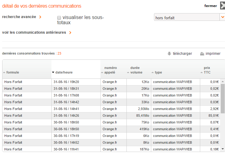Screen dimensions: 225x159
Task: Open voir les communications antérieures
Action: (x=34, y=32)
